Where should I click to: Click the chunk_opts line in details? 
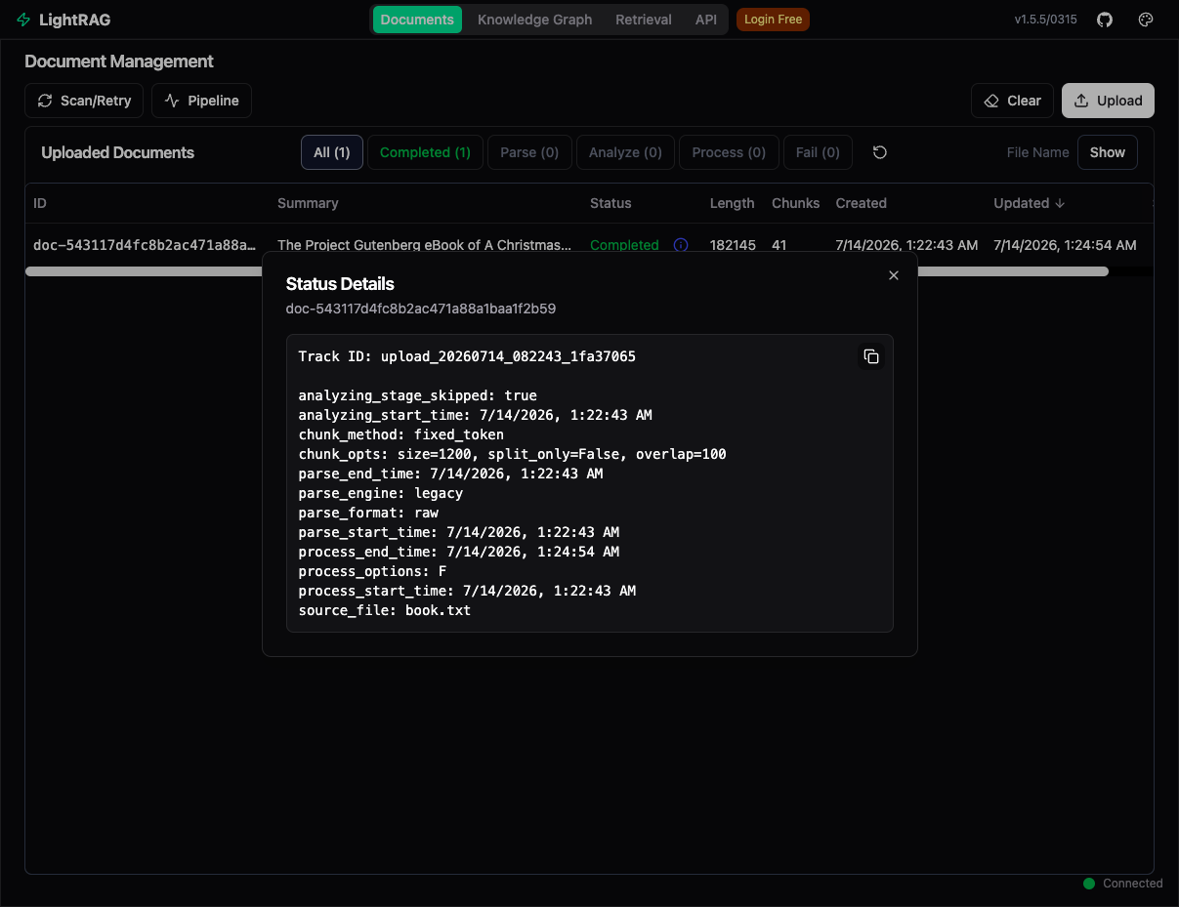[512, 454]
